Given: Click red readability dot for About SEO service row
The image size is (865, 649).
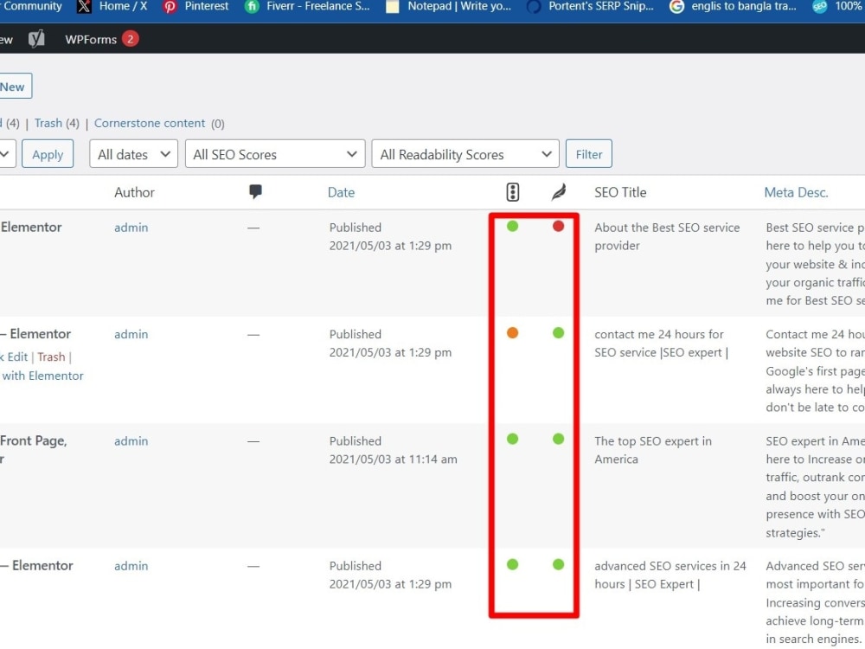Looking at the screenshot, I should click(558, 226).
